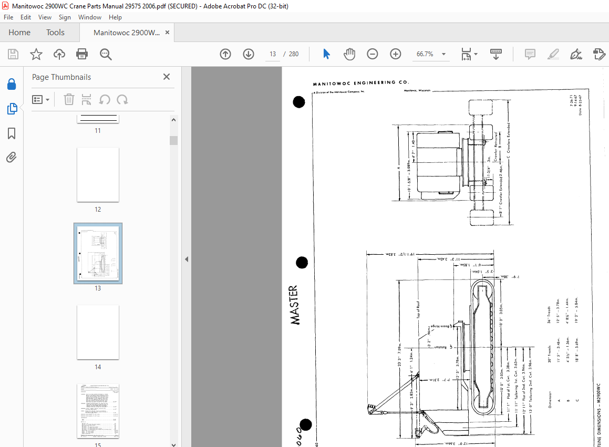Go to next page arrow
The image size is (609, 447).
pos(249,54)
